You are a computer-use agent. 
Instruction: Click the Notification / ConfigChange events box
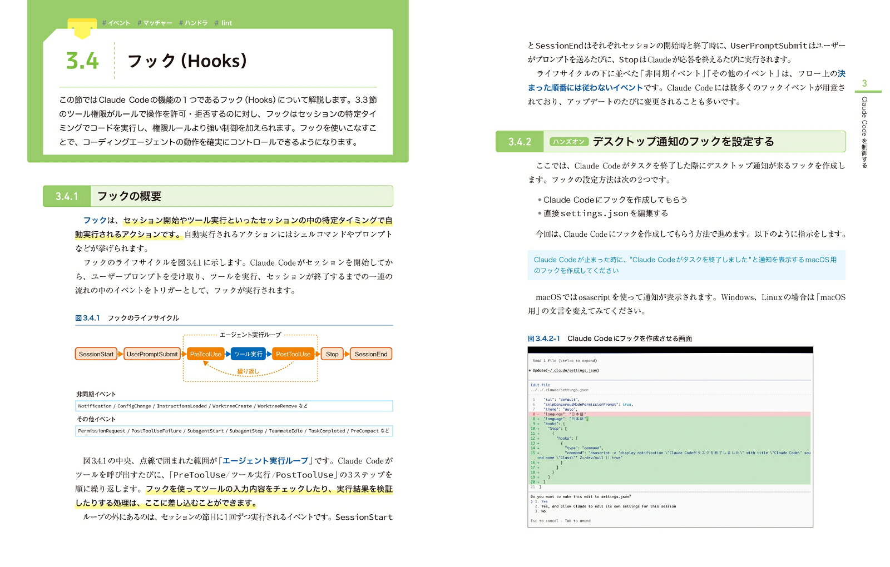click(234, 406)
